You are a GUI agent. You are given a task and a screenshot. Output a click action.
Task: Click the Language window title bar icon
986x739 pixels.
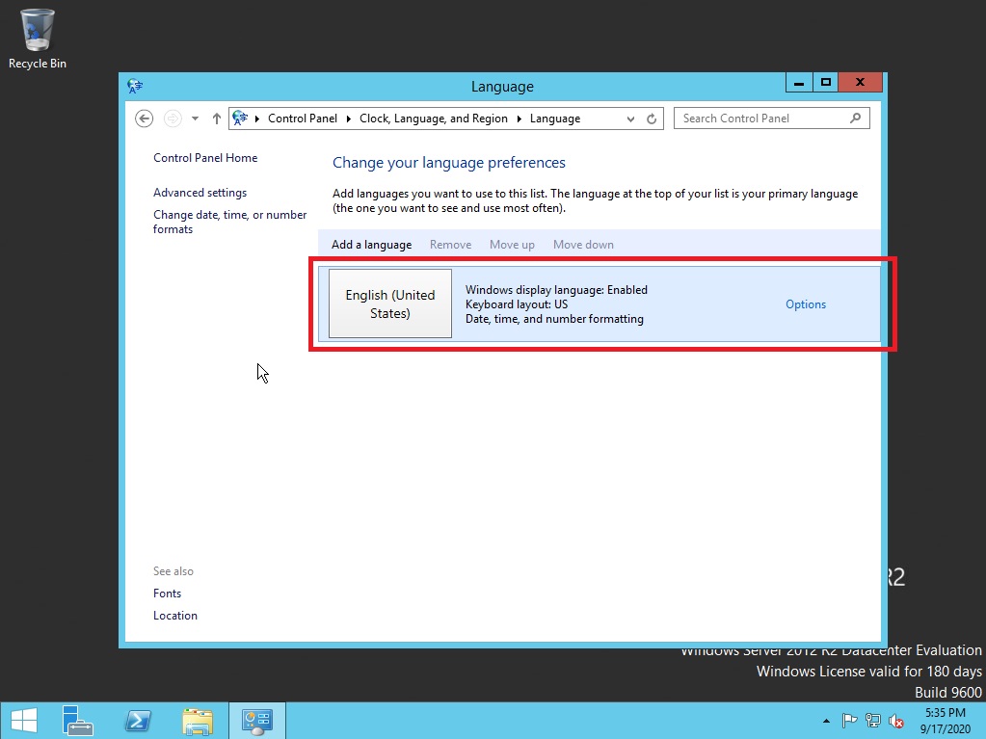135,86
